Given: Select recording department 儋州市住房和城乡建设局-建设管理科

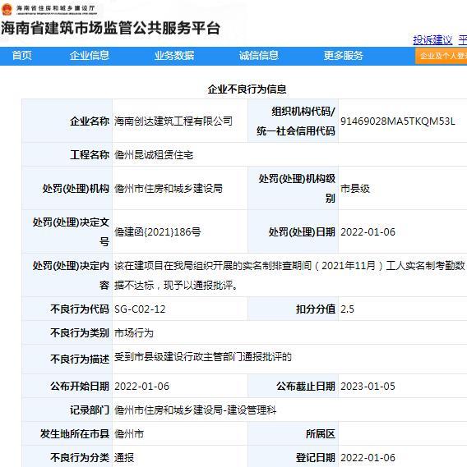Looking at the screenshot, I should coord(196,410).
